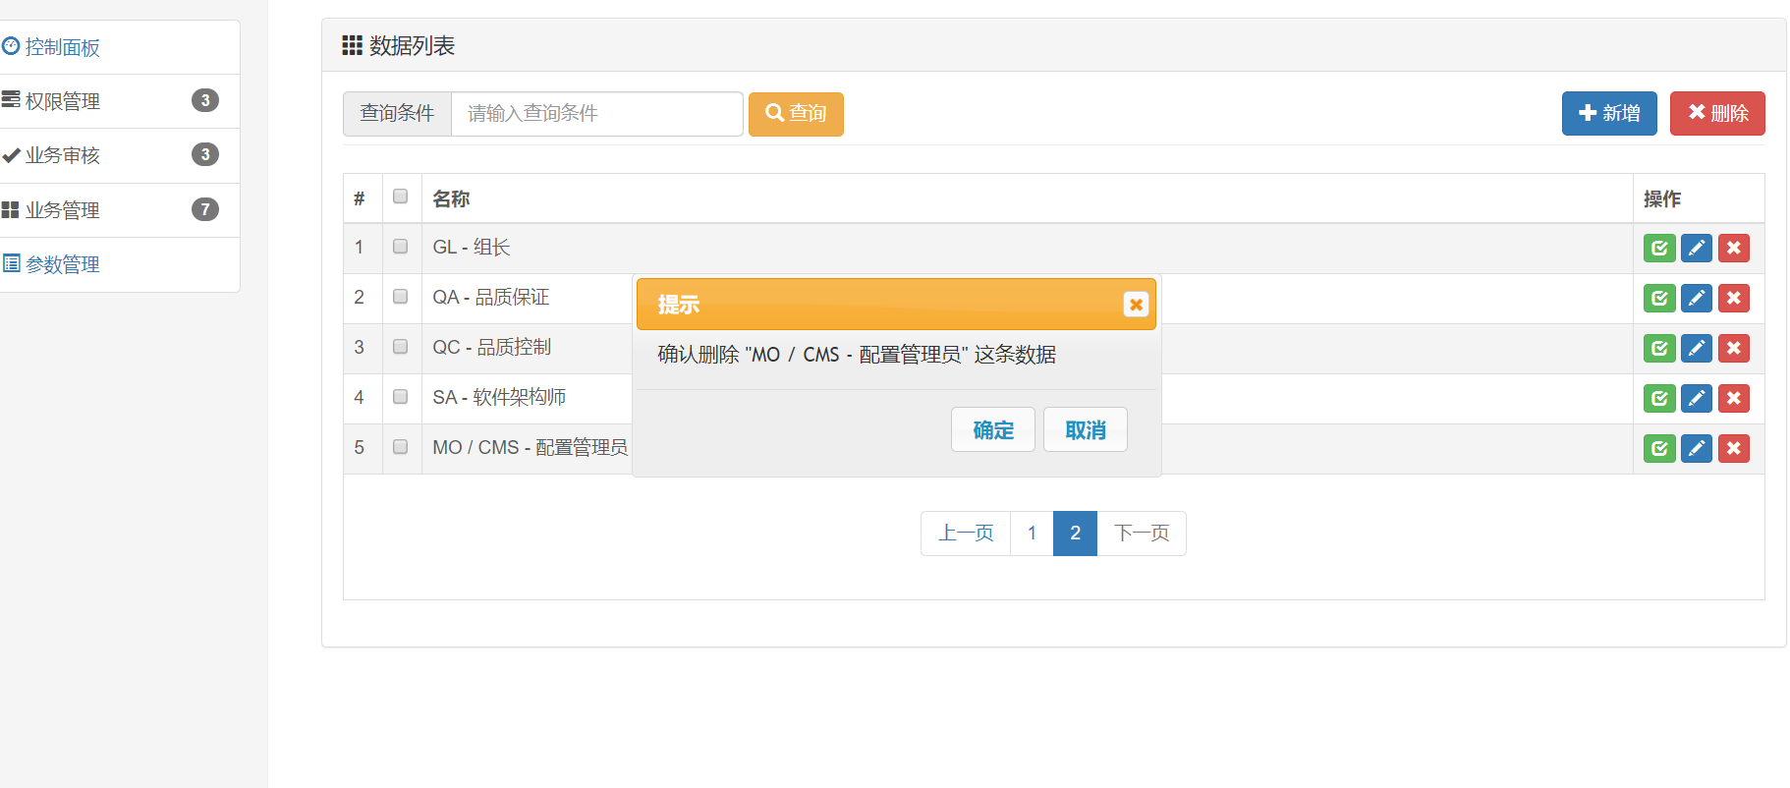This screenshot has height=788, width=1790.
Task: Click the blue edit pencil for GL - 组长
Action: [x=1697, y=248]
